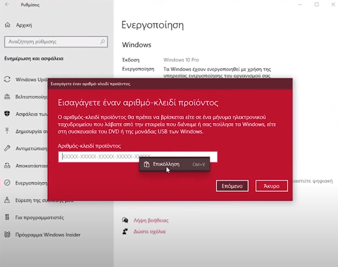Minimize the Settings window
This screenshot has height=267, width=338.
tap(300, 5)
